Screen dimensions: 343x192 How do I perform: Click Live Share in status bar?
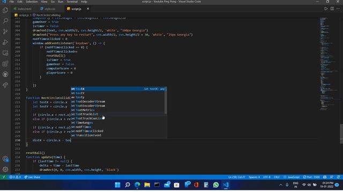coord(32,177)
